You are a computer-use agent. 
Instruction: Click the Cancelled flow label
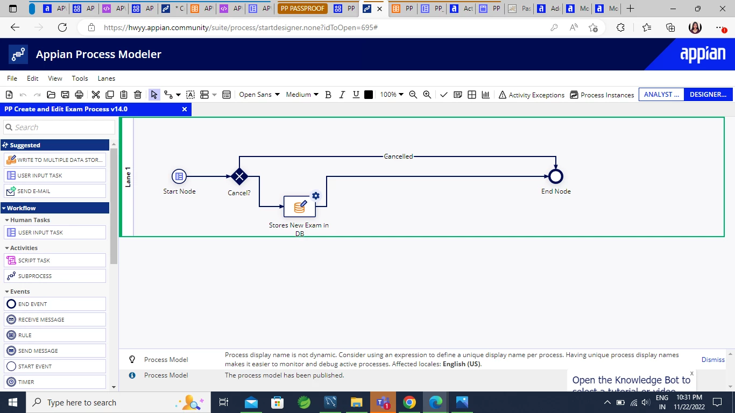(x=399, y=156)
